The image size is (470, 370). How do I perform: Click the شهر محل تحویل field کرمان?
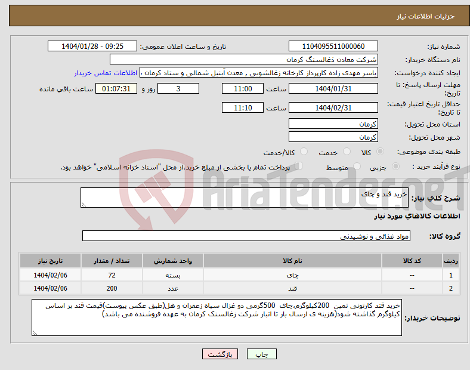point(333,137)
